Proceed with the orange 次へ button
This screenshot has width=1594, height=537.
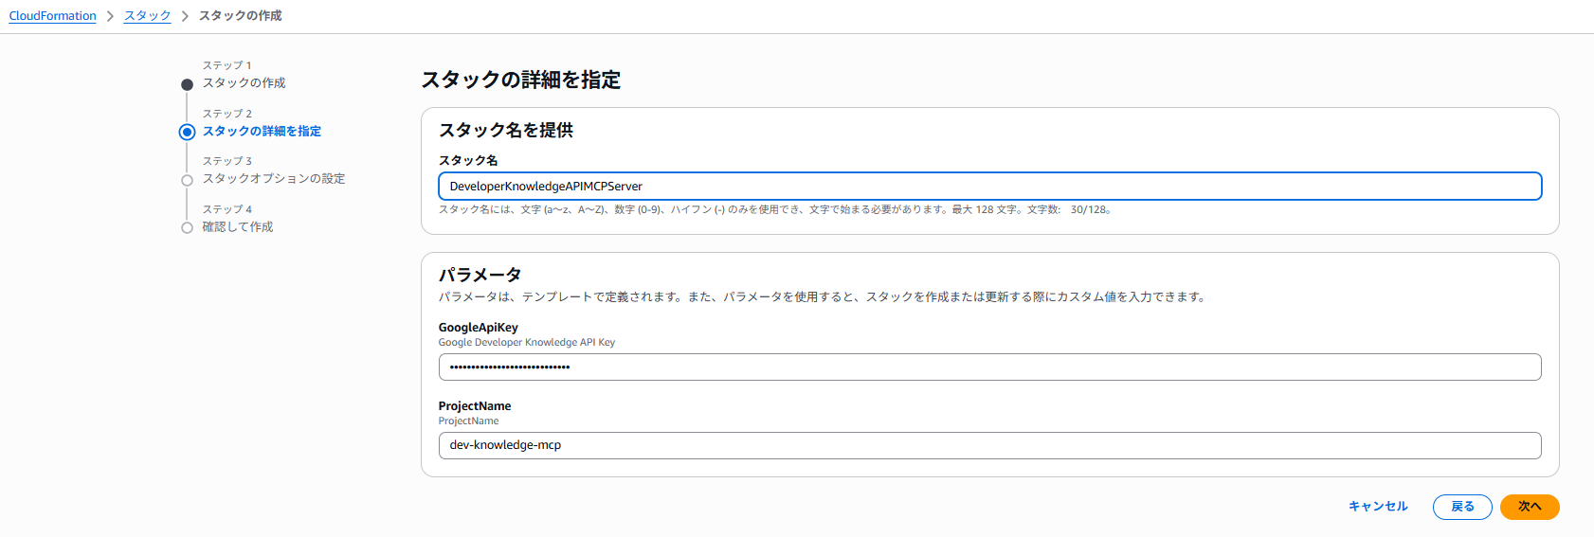coord(1529,507)
